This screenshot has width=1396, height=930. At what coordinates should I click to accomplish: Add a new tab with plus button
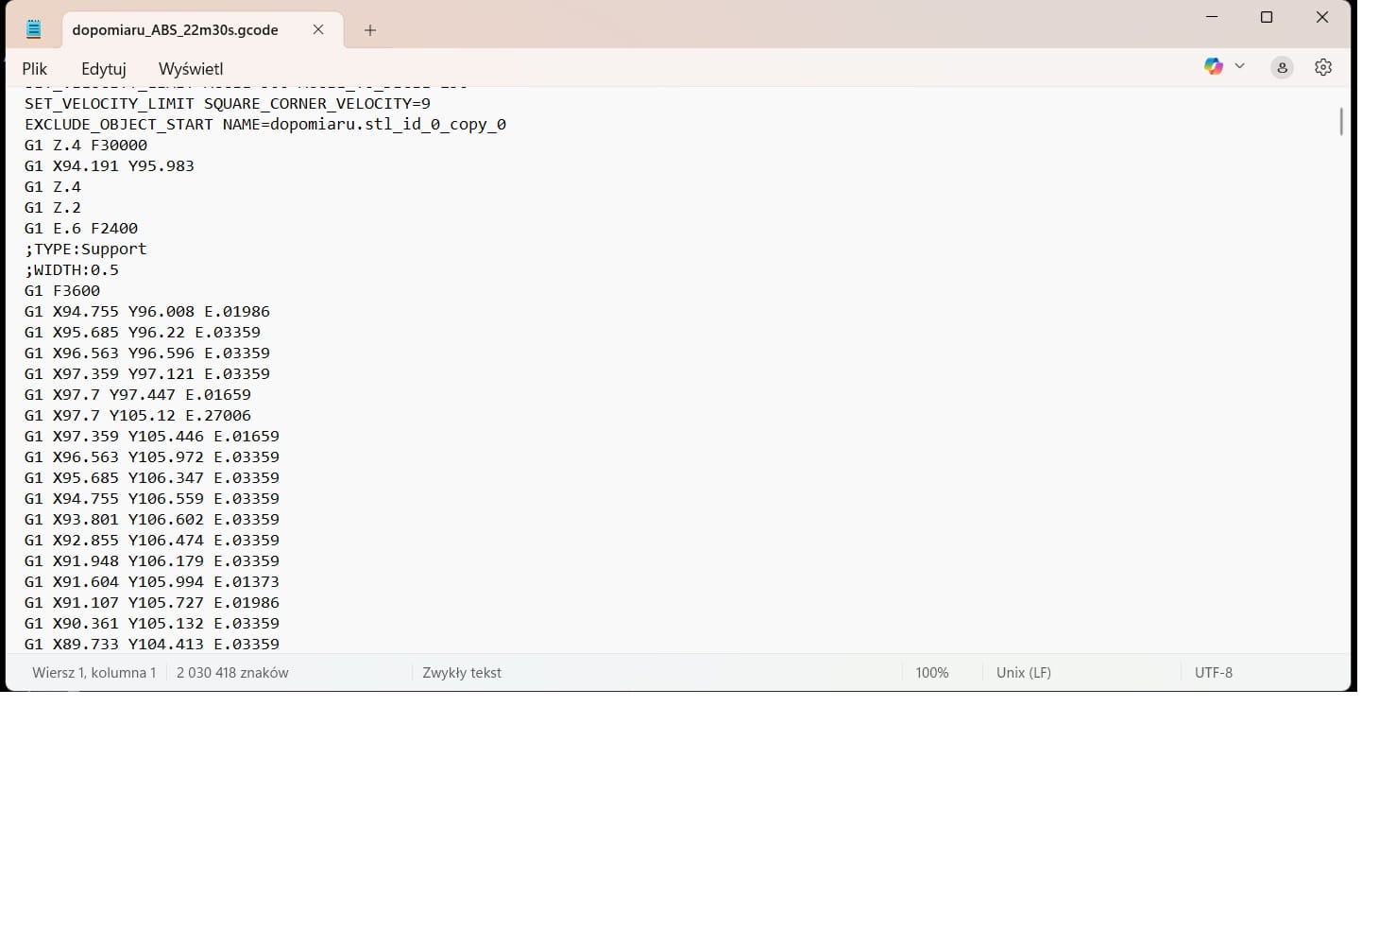click(370, 30)
